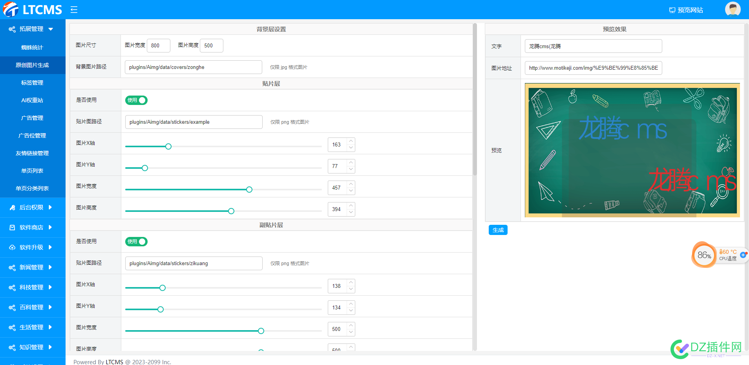Expand the 百科管理 menu arrow
The width and height of the screenshot is (749, 365).
(50, 307)
